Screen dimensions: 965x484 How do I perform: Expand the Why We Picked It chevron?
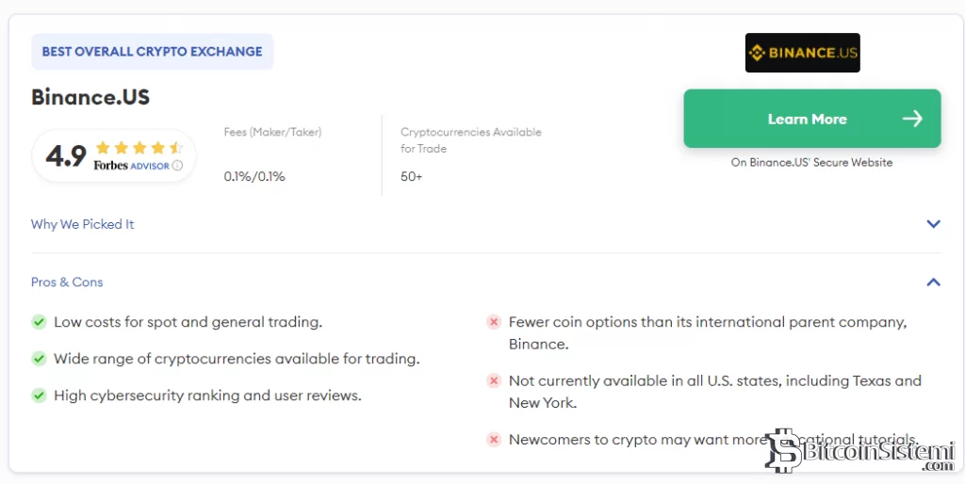pos(933,224)
